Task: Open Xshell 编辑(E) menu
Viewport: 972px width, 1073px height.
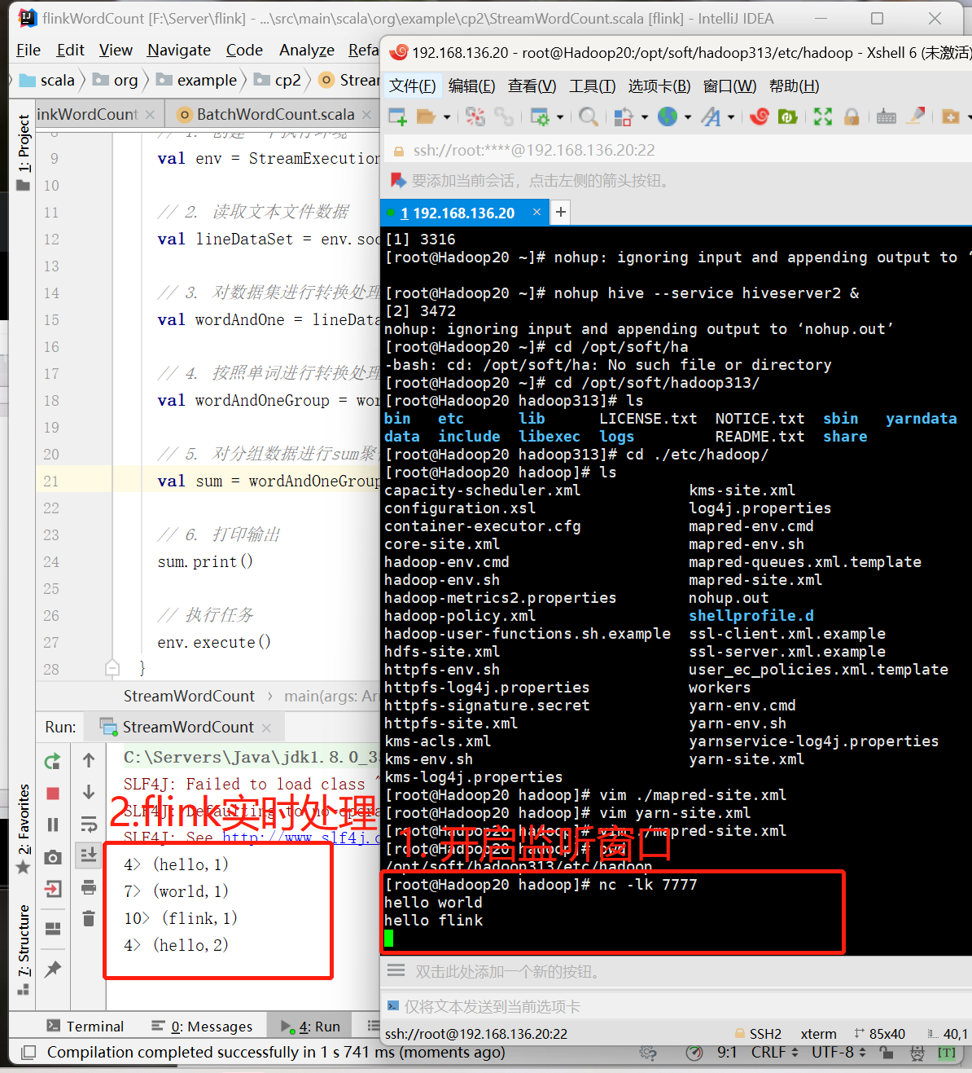Action: pos(471,86)
